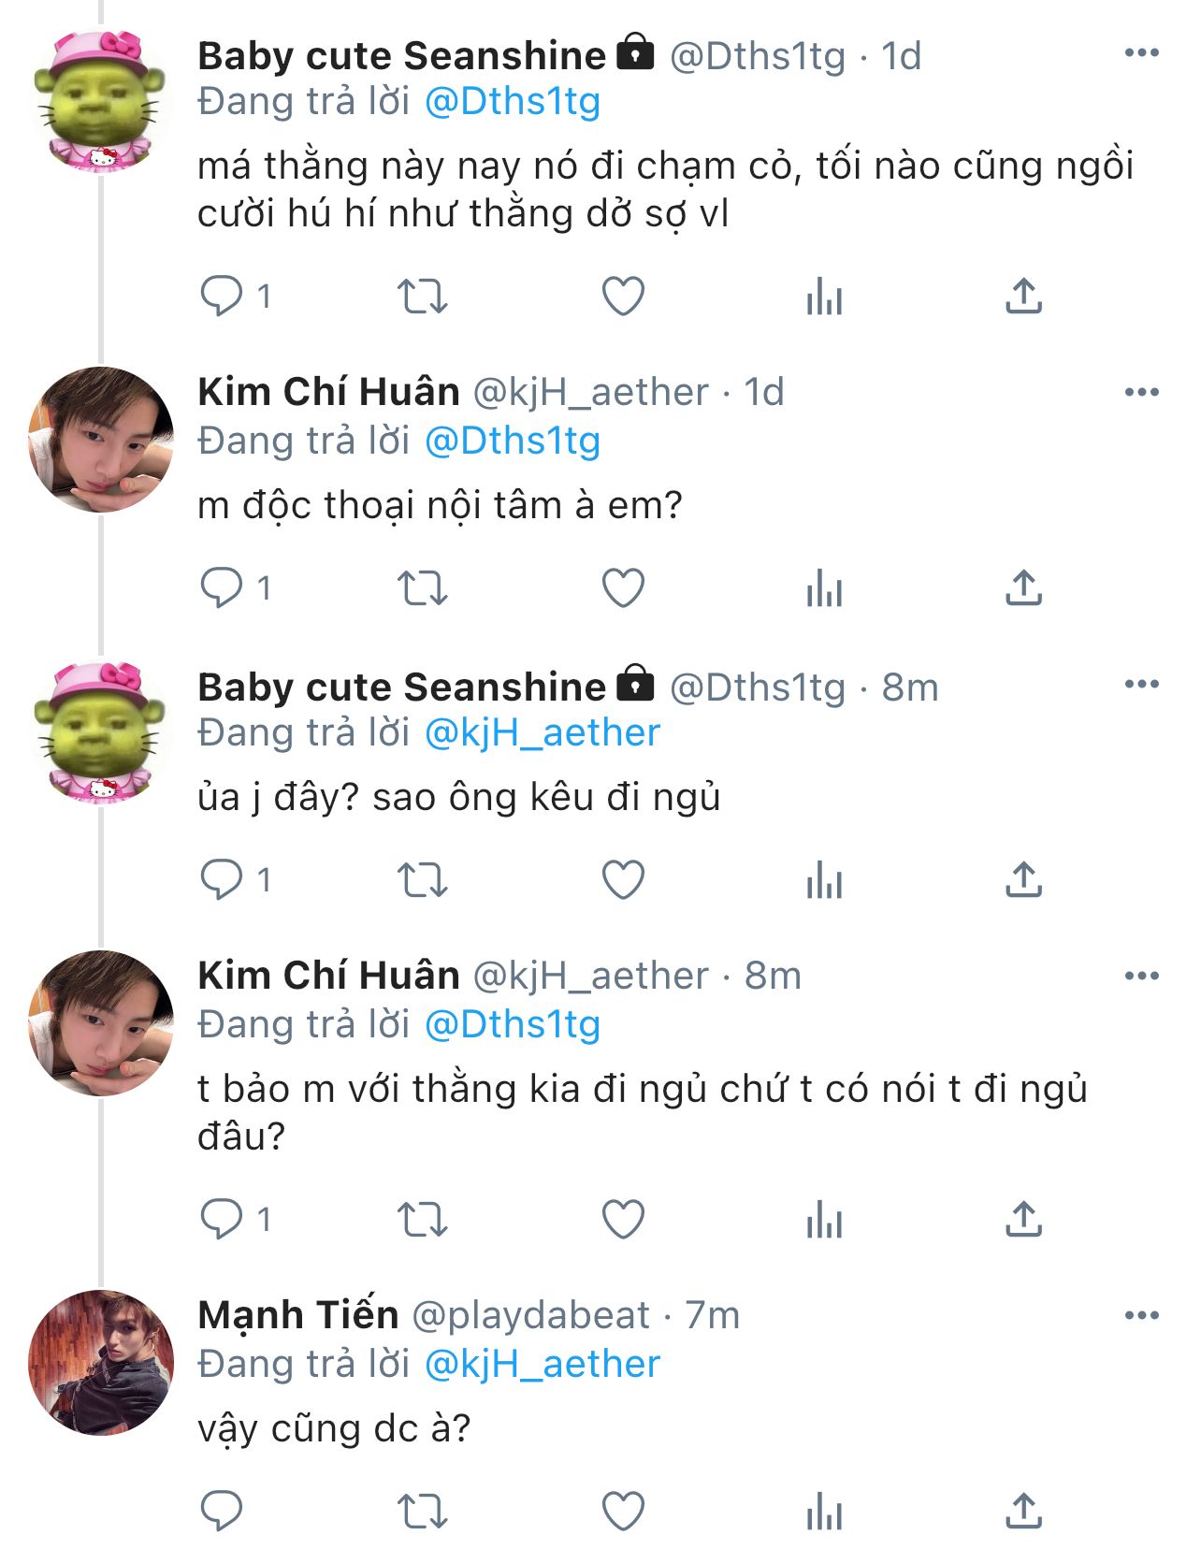Open the @Dths1tg mention in first tweet
1201x1549 pixels.
click(x=513, y=102)
